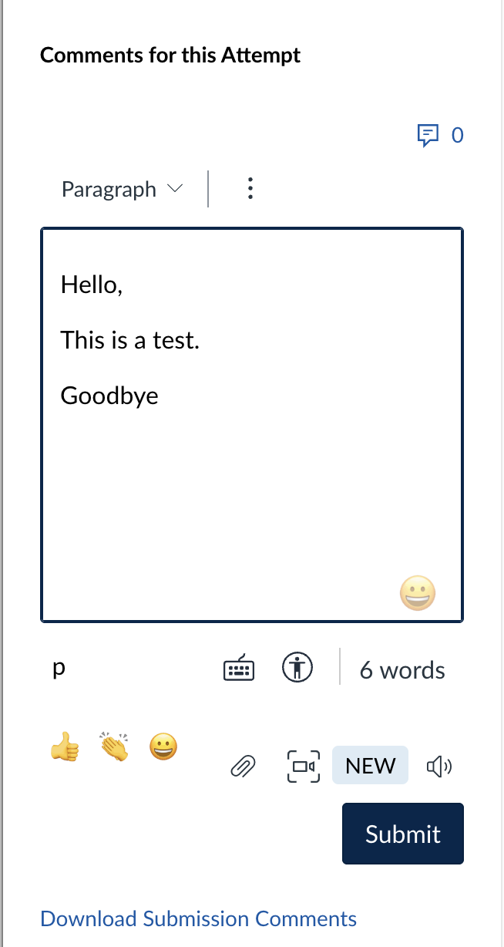This screenshot has height=947, width=504.
Task: Add a clapping hands reaction
Action: click(114, 746)
